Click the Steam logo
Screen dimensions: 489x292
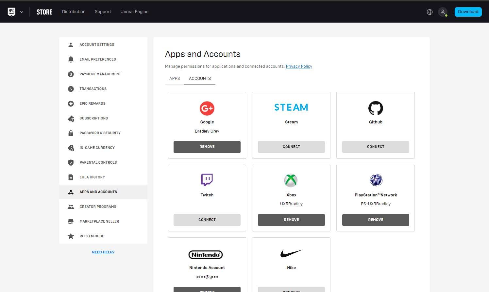(x=291, y=107)
